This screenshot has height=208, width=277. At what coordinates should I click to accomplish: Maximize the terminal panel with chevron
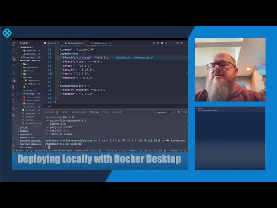(x=183, y=112)
